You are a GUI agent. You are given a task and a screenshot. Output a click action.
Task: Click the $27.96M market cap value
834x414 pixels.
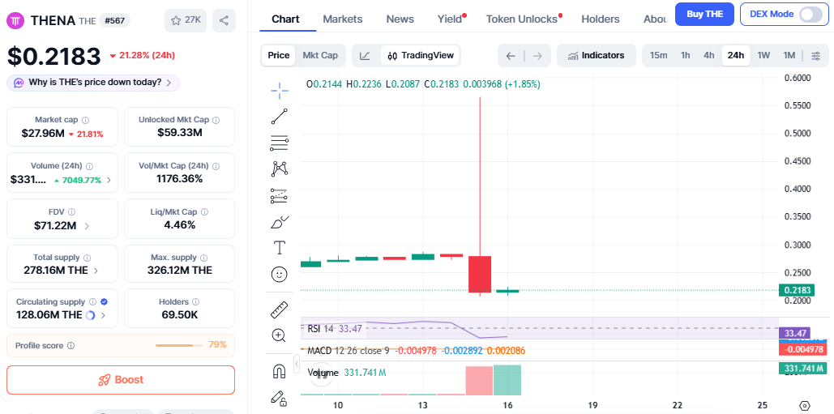(43, 134)
